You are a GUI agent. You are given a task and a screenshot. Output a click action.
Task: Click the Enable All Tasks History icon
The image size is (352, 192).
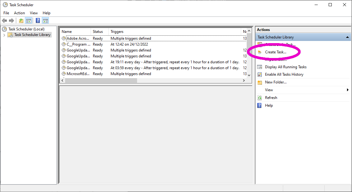[259, 74]
